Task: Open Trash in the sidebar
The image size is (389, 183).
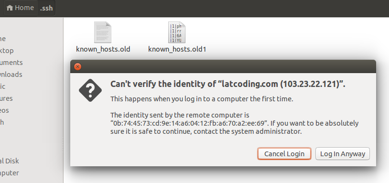Action: click(x=2, y=122)
